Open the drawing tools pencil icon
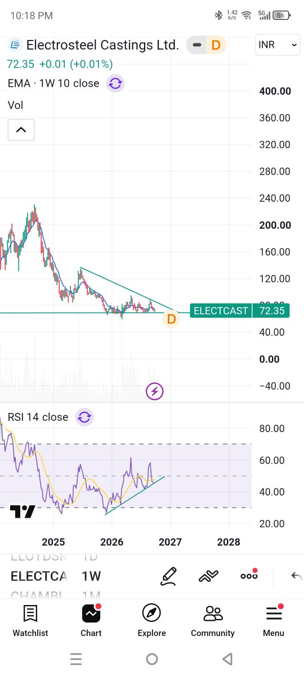Image resolution: width=304 pixels, height=676 pixels. (x=169, y=576)
